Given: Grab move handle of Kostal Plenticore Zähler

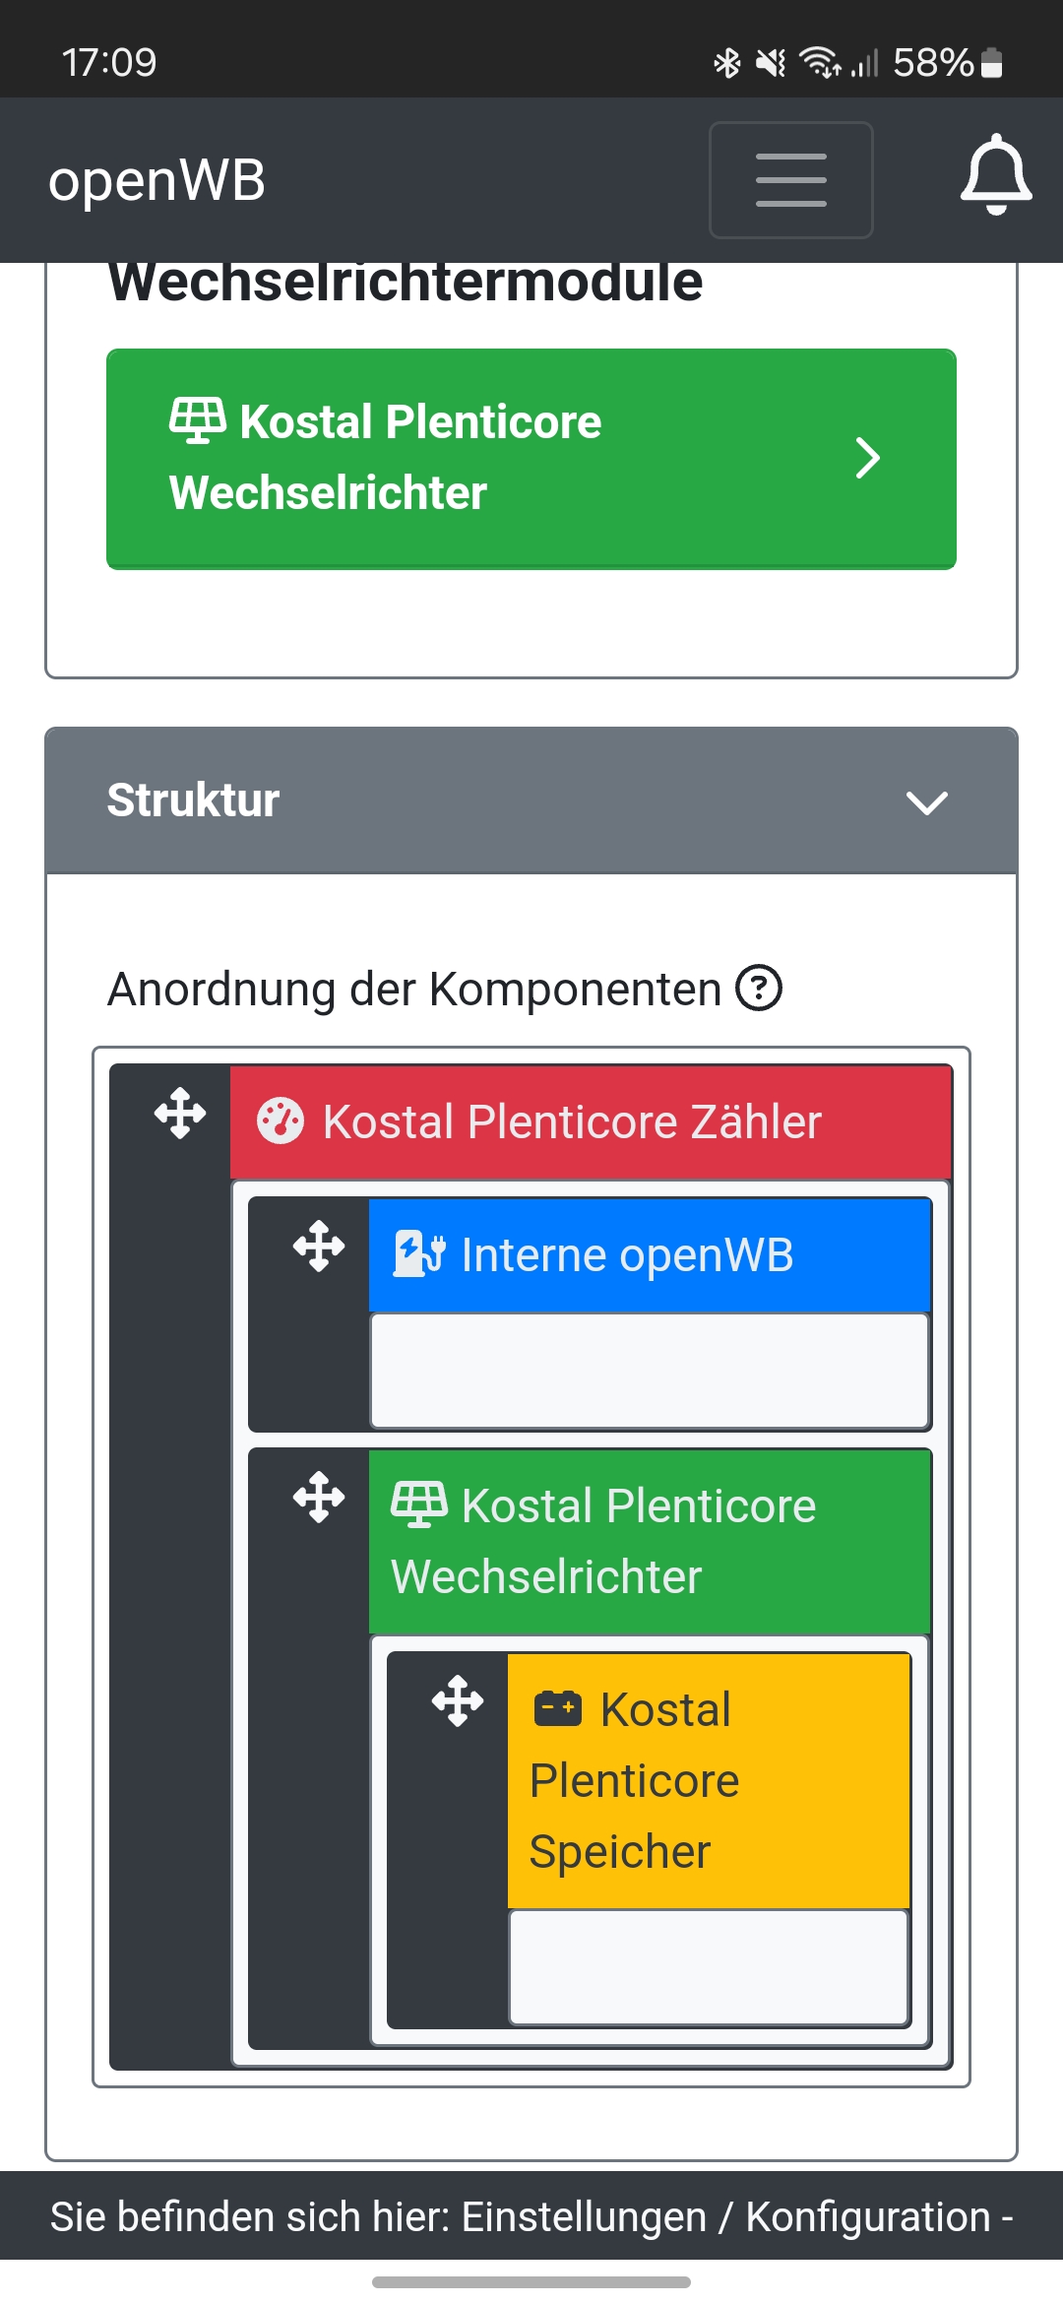Looking at the screenshot, I should [180, 1114].
